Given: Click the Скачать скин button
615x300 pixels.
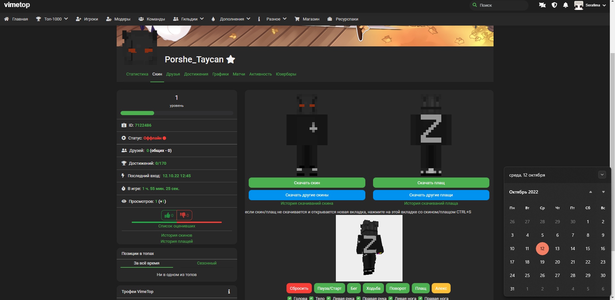Looking at the screenshot, I should click(307, 183).
